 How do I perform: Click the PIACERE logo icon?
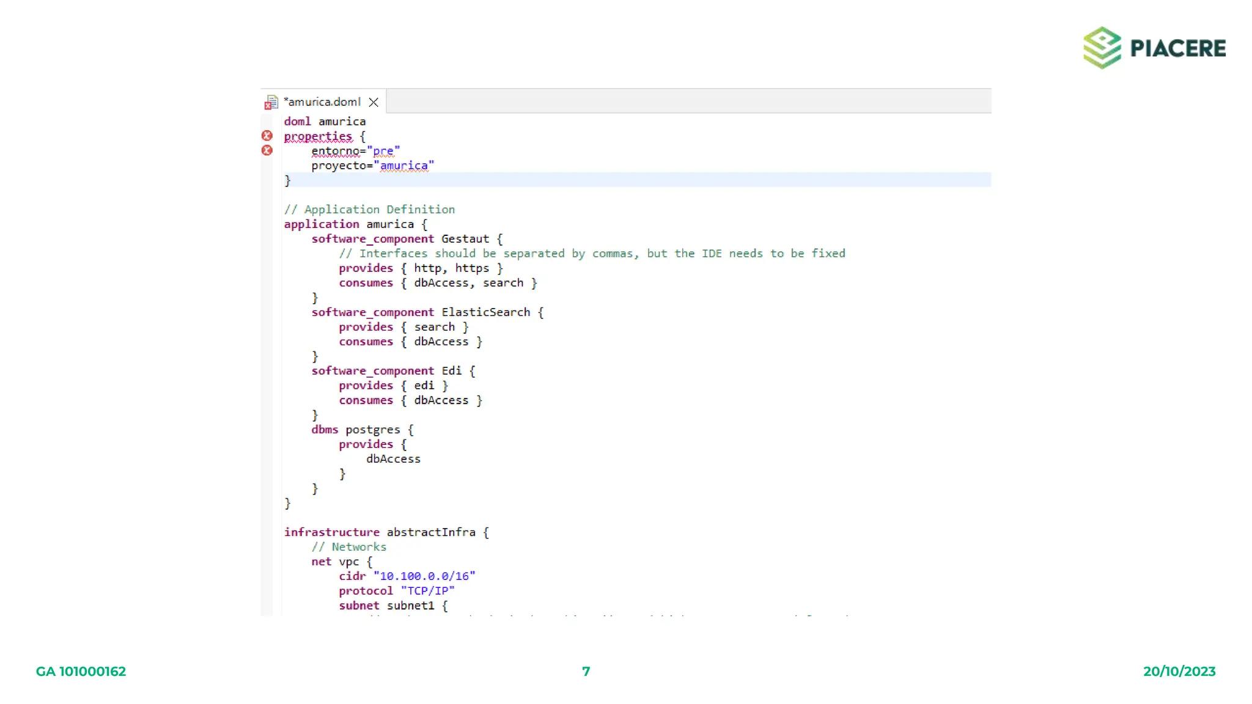point(1102,48)
